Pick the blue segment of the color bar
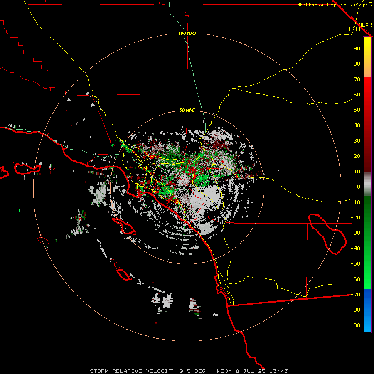Viewport: 374px width, 374px height. coord(367,311)
